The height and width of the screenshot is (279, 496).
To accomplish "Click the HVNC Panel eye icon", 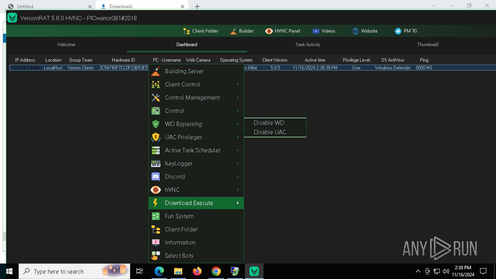I will [x=269, y=31].
